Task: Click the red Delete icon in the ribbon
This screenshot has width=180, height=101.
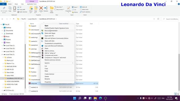Action: click(41, 8)
